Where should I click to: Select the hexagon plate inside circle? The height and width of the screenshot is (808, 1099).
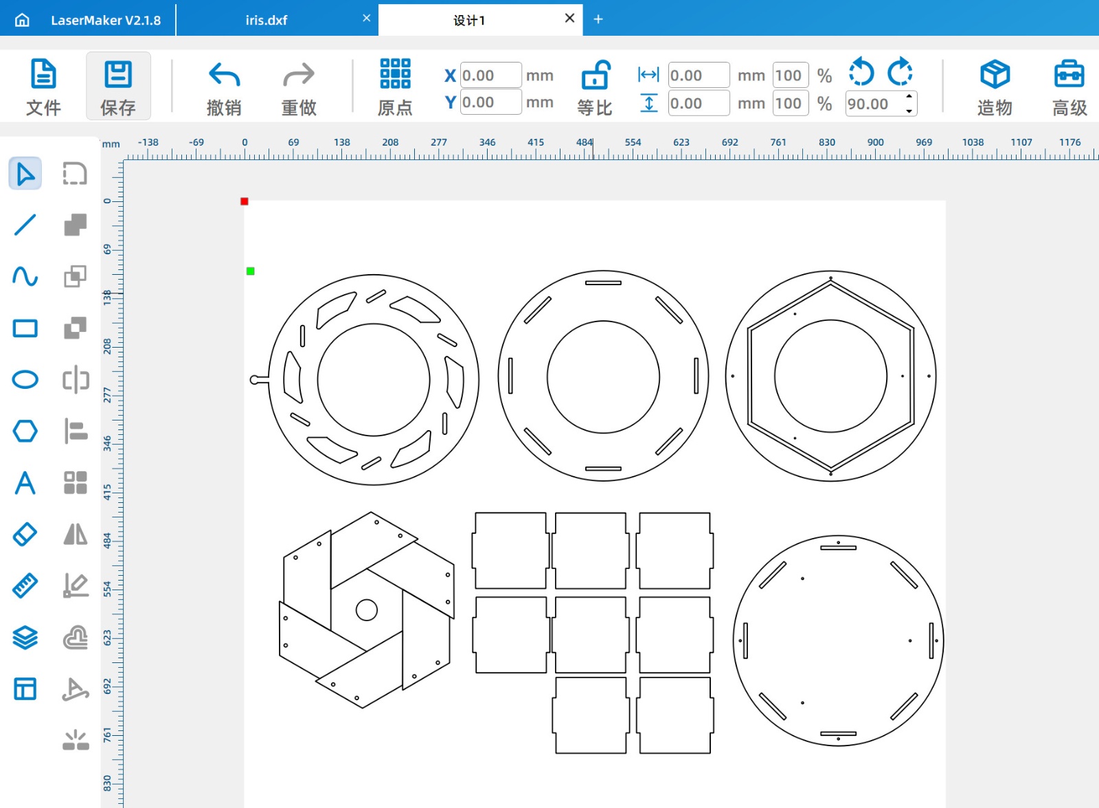[830, 376]
